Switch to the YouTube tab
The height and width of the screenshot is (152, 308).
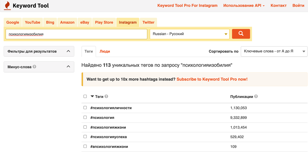tap(33, 22)
